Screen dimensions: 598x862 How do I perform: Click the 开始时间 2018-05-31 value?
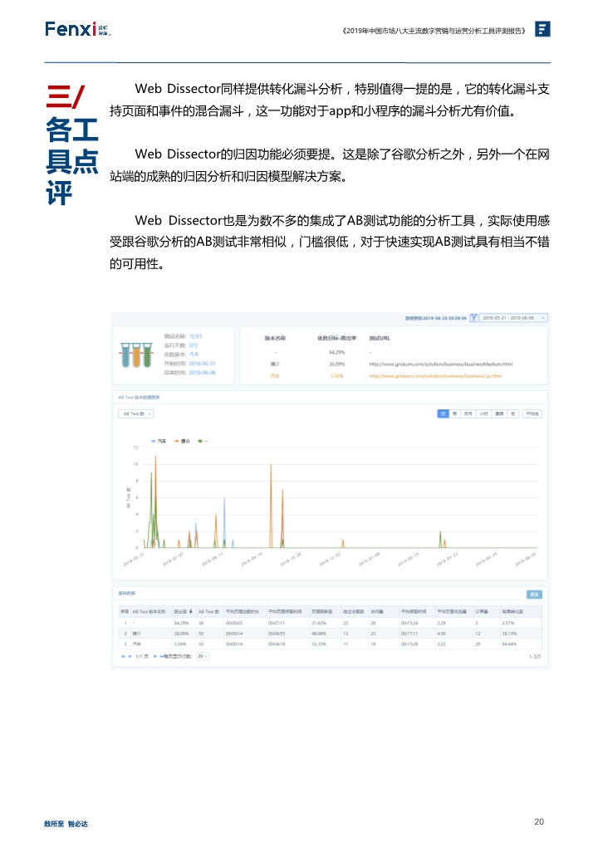(x=203, y=364)
